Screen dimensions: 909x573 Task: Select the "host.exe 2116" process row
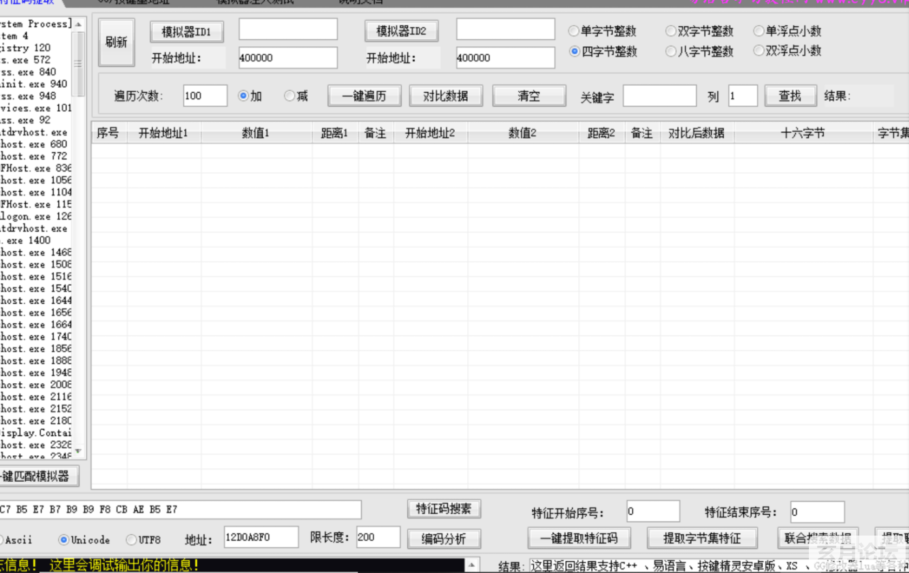point(35,397)
